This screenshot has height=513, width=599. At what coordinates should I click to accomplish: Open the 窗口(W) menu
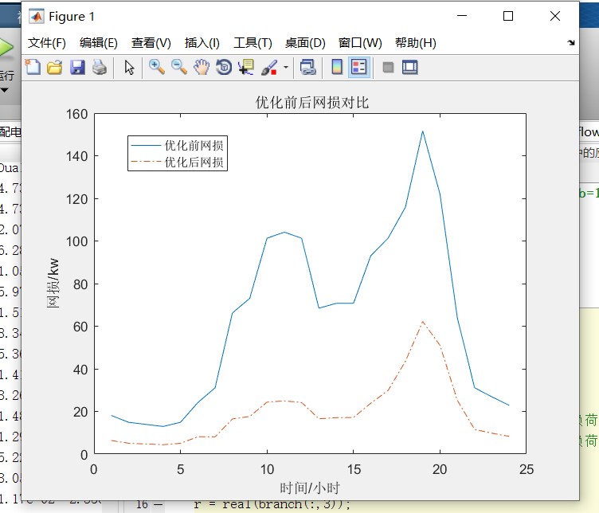[360, 43]
